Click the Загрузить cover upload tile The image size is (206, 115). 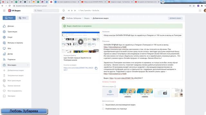(x=110, y=93)
